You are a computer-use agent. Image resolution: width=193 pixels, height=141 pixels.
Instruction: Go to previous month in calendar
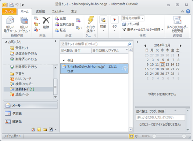point(145,46)
